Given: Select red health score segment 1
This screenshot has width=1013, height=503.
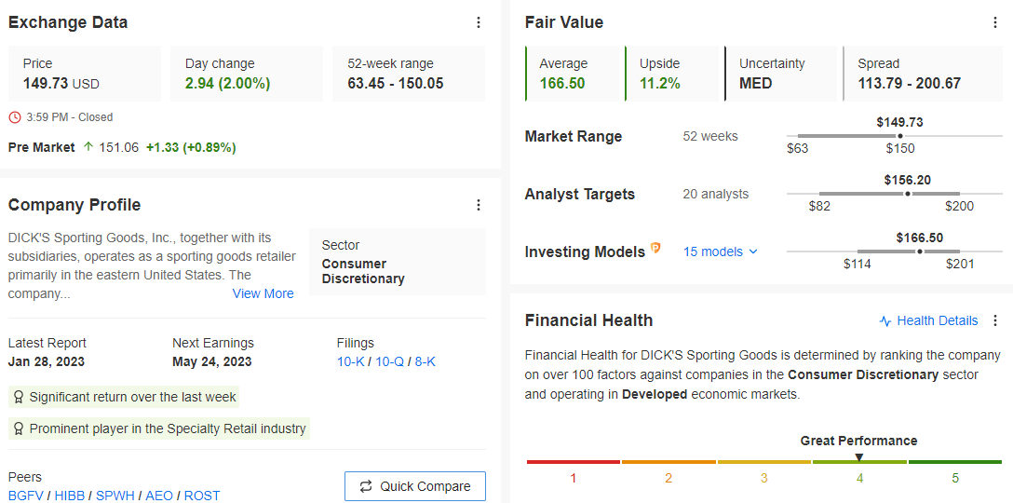Looking at the screenshot, I should (x=573, y=462).
